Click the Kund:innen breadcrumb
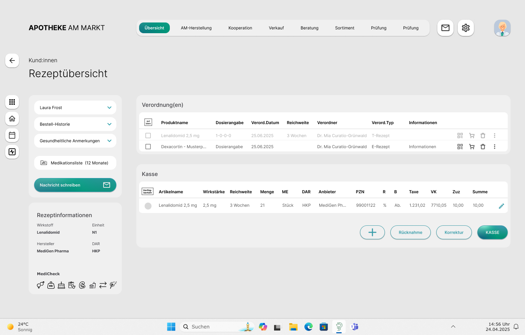Screen dimensions: 525x335 (x=43, y=60)
